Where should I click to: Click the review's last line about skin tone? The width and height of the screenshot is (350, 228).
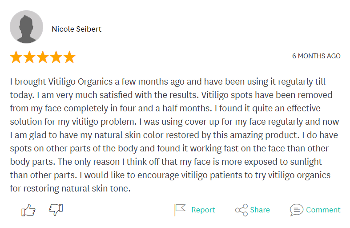(x=70, y=188)
